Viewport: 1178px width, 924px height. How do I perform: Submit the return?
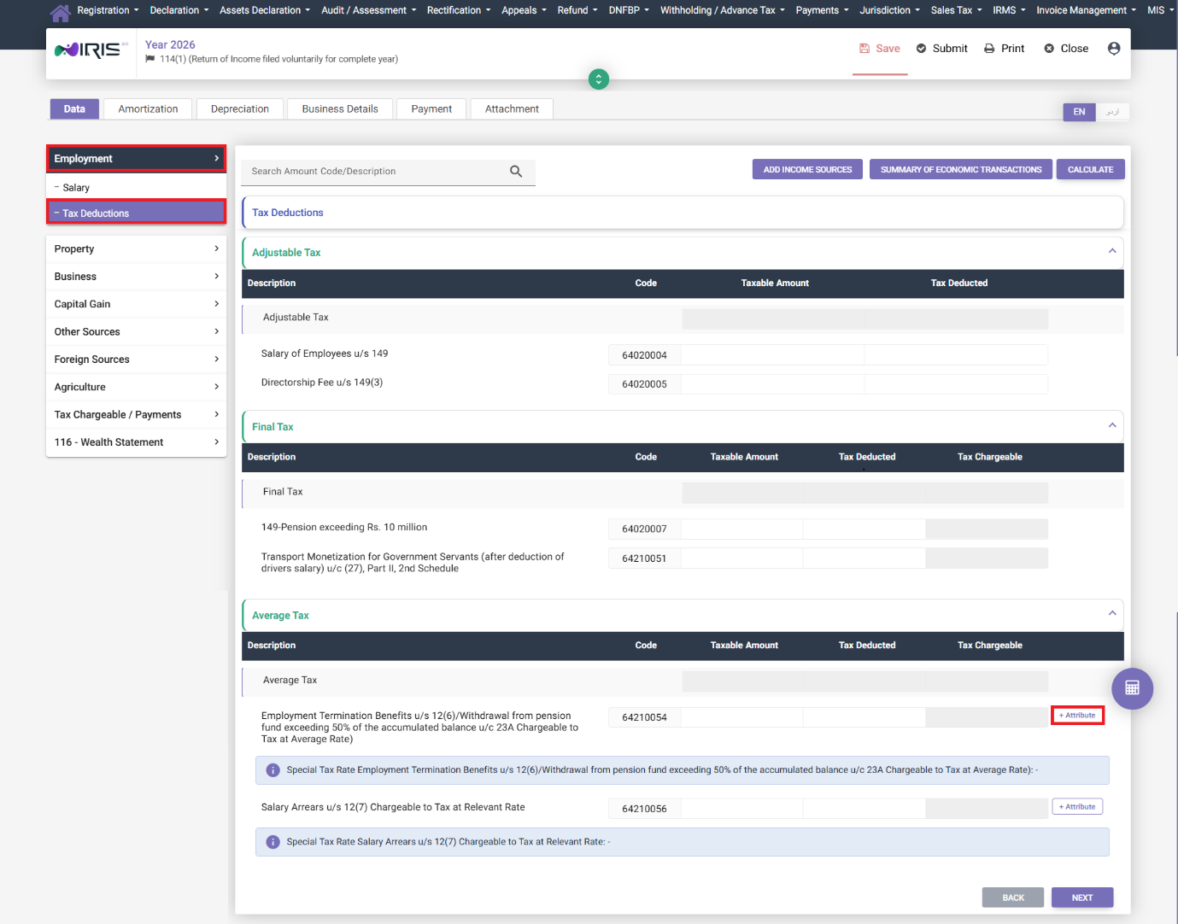coord(942,49)
